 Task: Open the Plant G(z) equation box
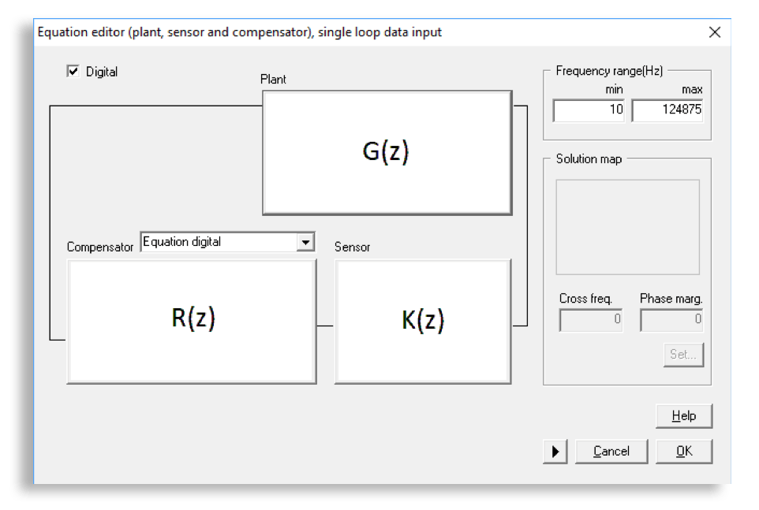click(x=387, y=153)
